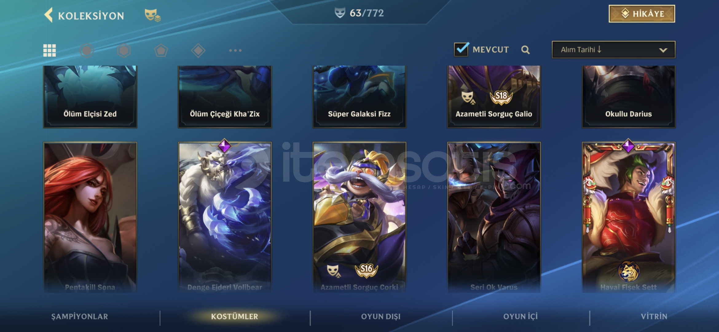Image resolution: width=719 pixels, height=332 pixels.
Task: Go back using the Koleksiyon arrow
Action: click(x=49, y=15)
